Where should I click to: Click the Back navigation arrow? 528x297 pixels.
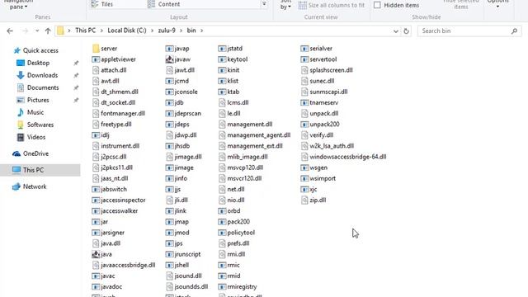[10, 31]
